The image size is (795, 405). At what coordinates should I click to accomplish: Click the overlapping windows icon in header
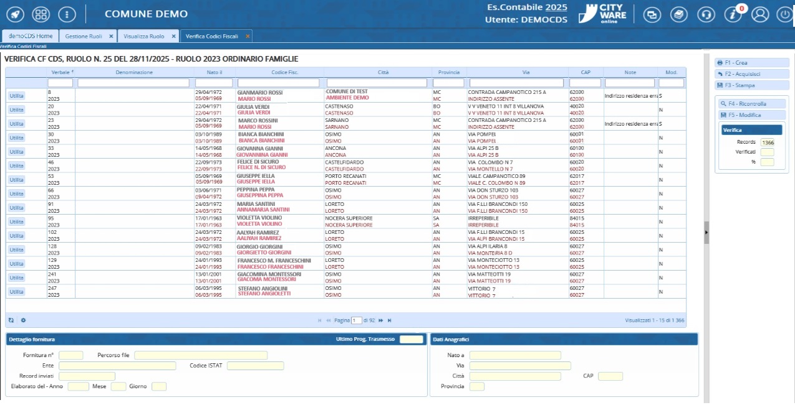click(652, 14)
